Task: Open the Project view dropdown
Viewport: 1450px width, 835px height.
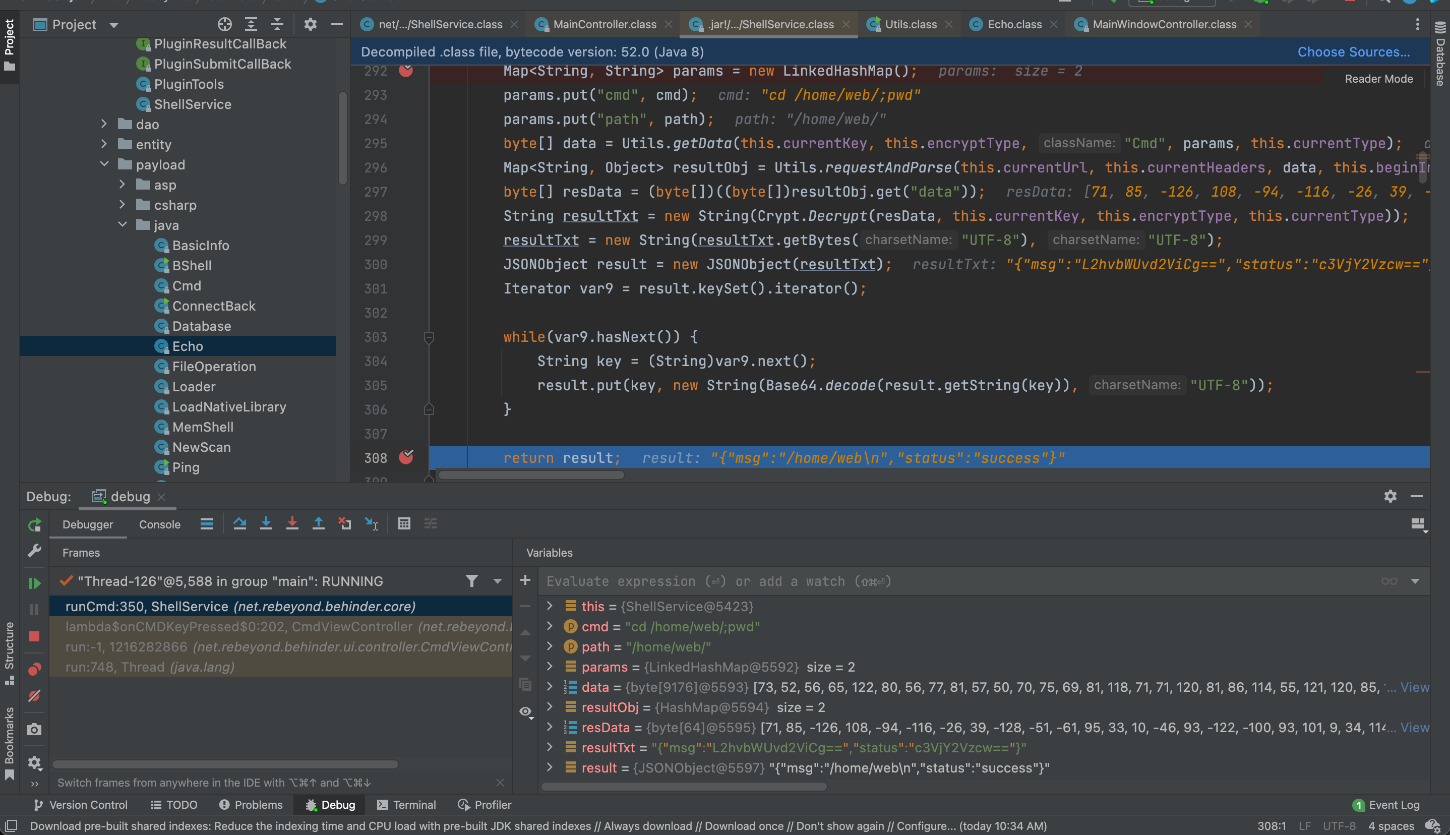Action: coord(113,25)
